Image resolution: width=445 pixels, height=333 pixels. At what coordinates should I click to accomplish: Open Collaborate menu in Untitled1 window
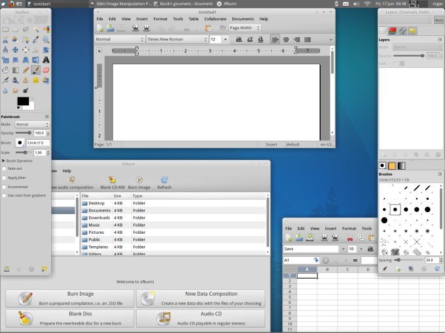[x=215, y=19]
